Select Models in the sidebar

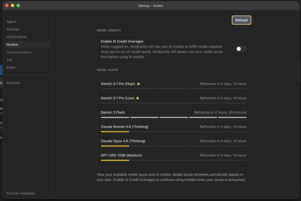(x=27, y=45)
